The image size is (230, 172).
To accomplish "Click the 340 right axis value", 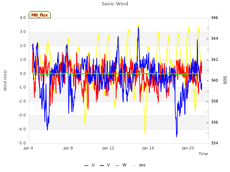I will pyautogui.click(x=215, y=80).
